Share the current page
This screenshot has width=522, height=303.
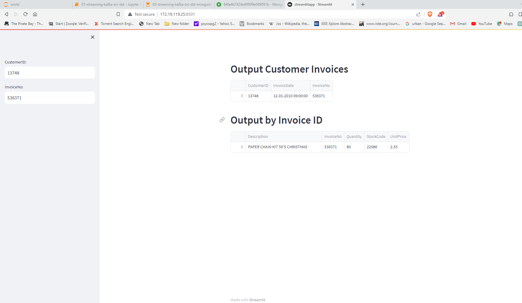click(418, 14)
